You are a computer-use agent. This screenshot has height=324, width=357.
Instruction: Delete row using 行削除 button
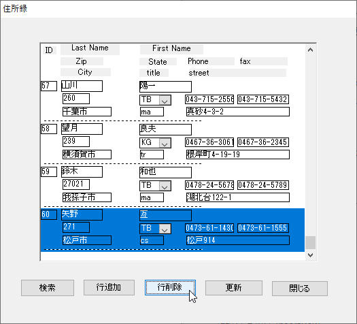click(x=170, y=287)
